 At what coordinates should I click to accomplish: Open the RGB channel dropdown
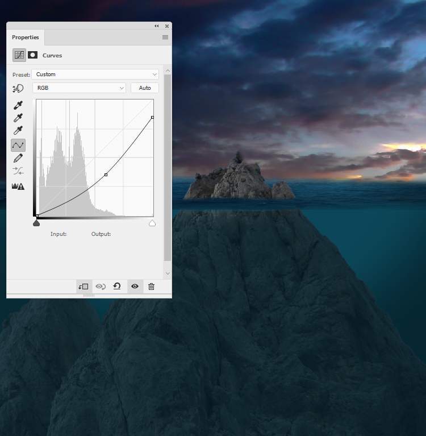pyautogui.click(x=79, y=88)
